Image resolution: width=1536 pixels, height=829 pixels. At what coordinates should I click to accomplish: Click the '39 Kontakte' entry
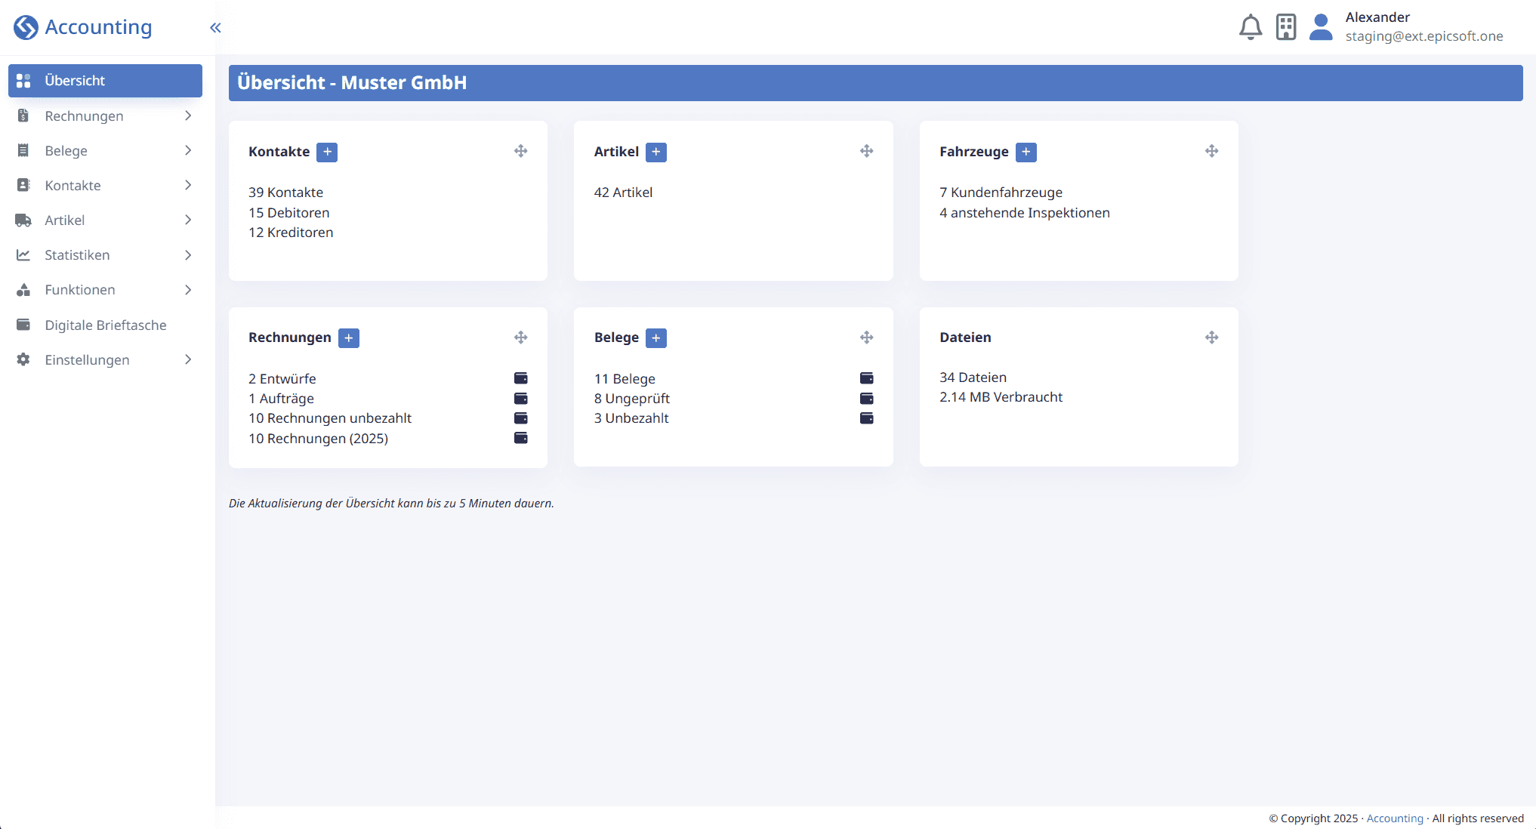pos(285,193)
